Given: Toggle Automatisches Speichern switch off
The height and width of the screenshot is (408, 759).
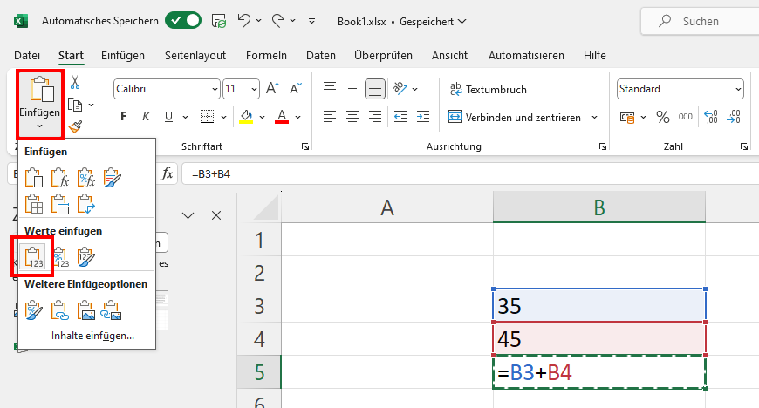Looking at the screenshot, I should coord(183,20).
